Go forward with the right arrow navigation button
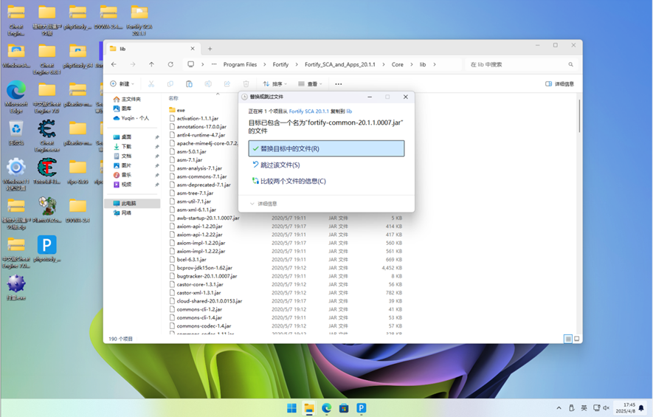The image size is (653, 417). tap(132, 64)
